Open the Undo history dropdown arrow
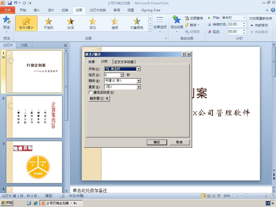 pyautogui.click(x=19, y=3)
